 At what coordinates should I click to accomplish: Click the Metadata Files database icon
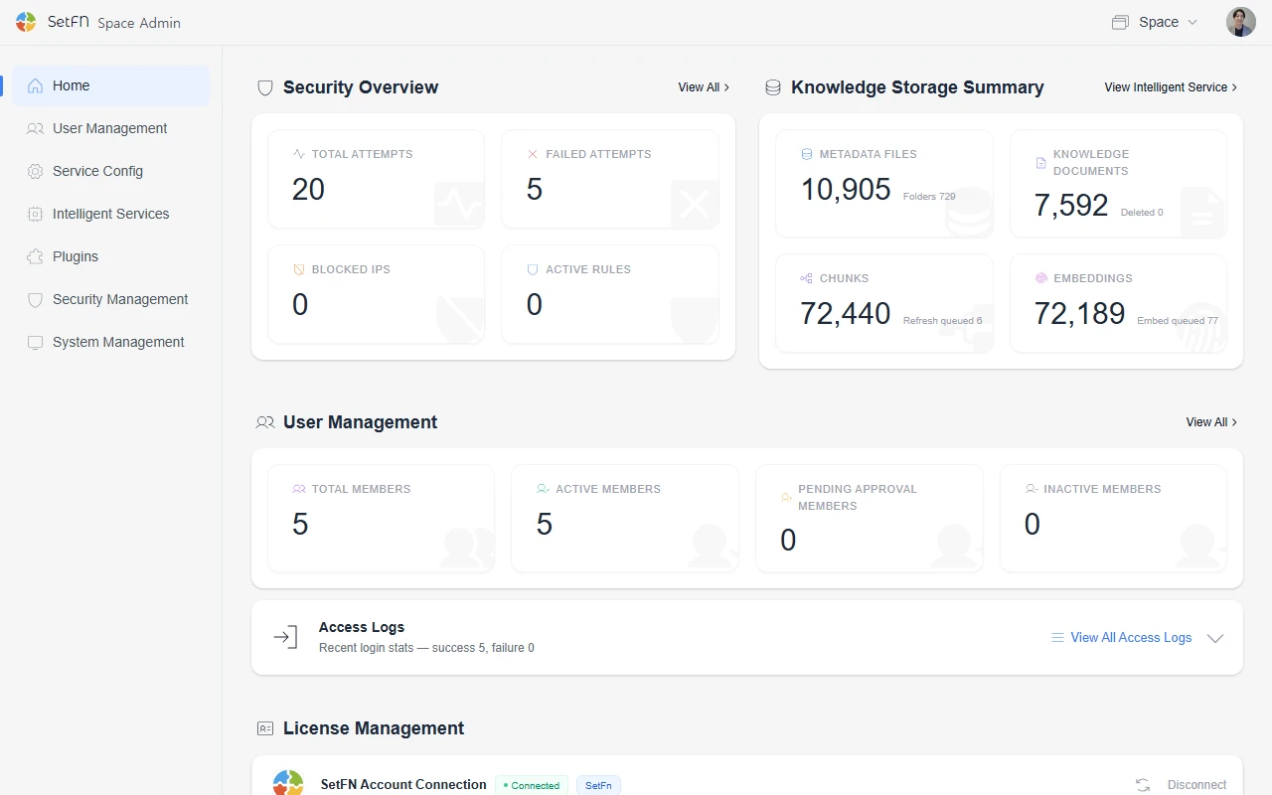click(807, 154)
